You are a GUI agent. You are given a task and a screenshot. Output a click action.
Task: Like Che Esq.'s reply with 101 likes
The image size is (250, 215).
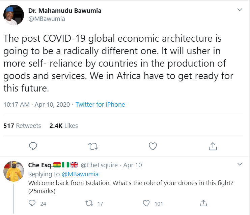click(146, 203)
